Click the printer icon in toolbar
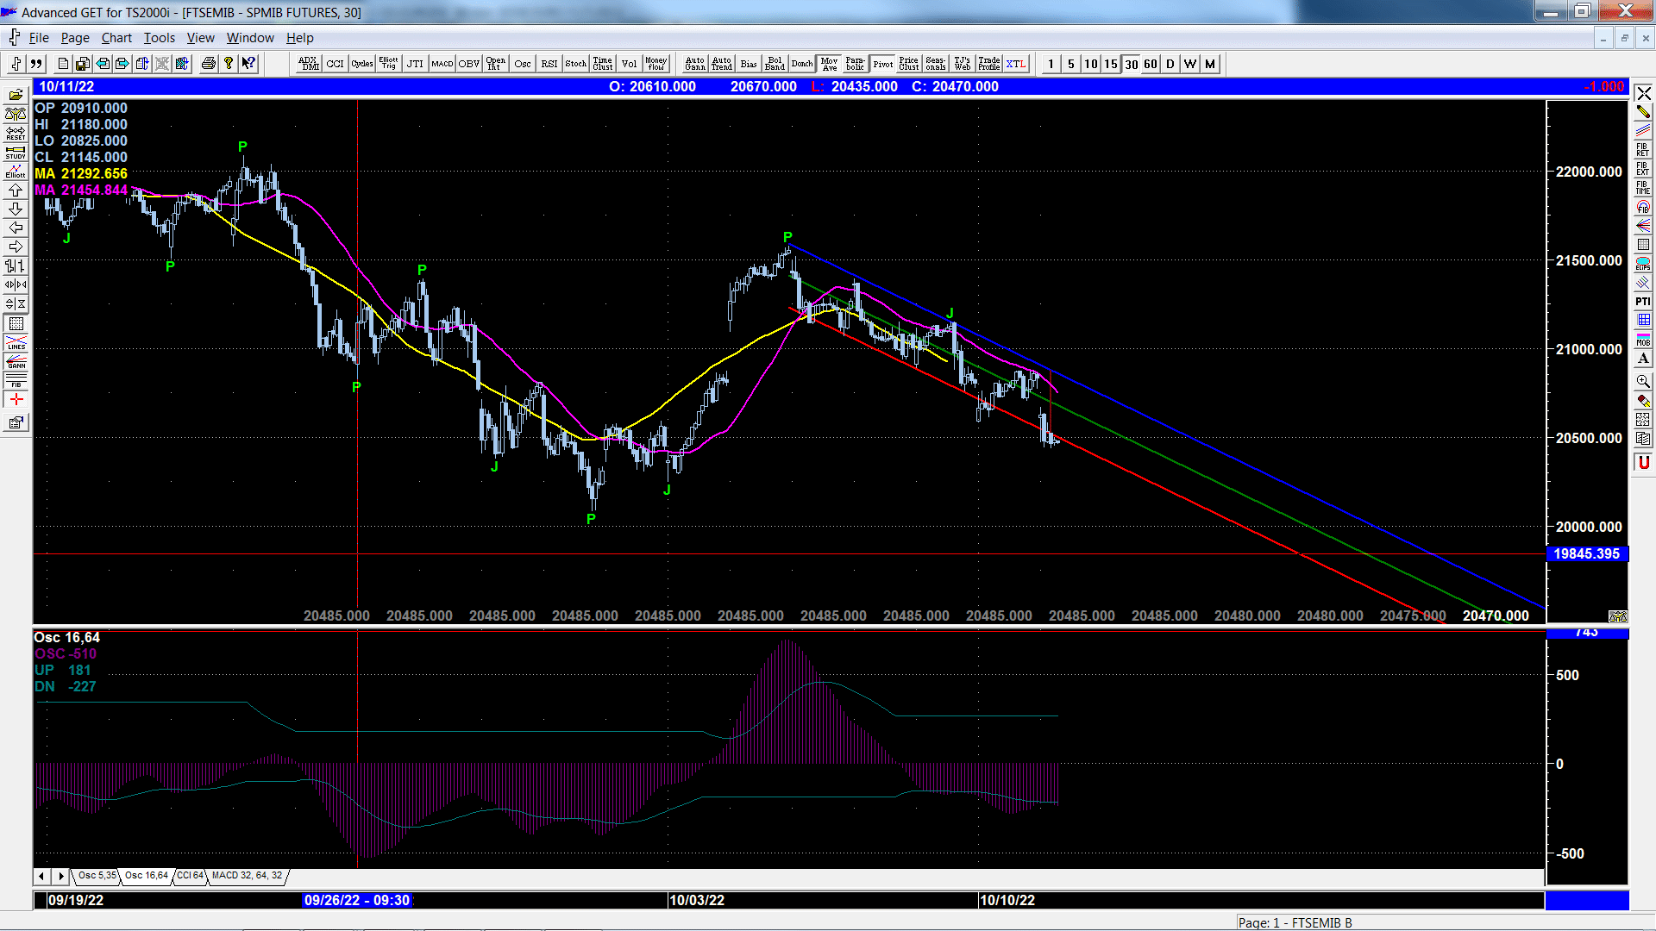1656x931 pixels. point(208,64)
